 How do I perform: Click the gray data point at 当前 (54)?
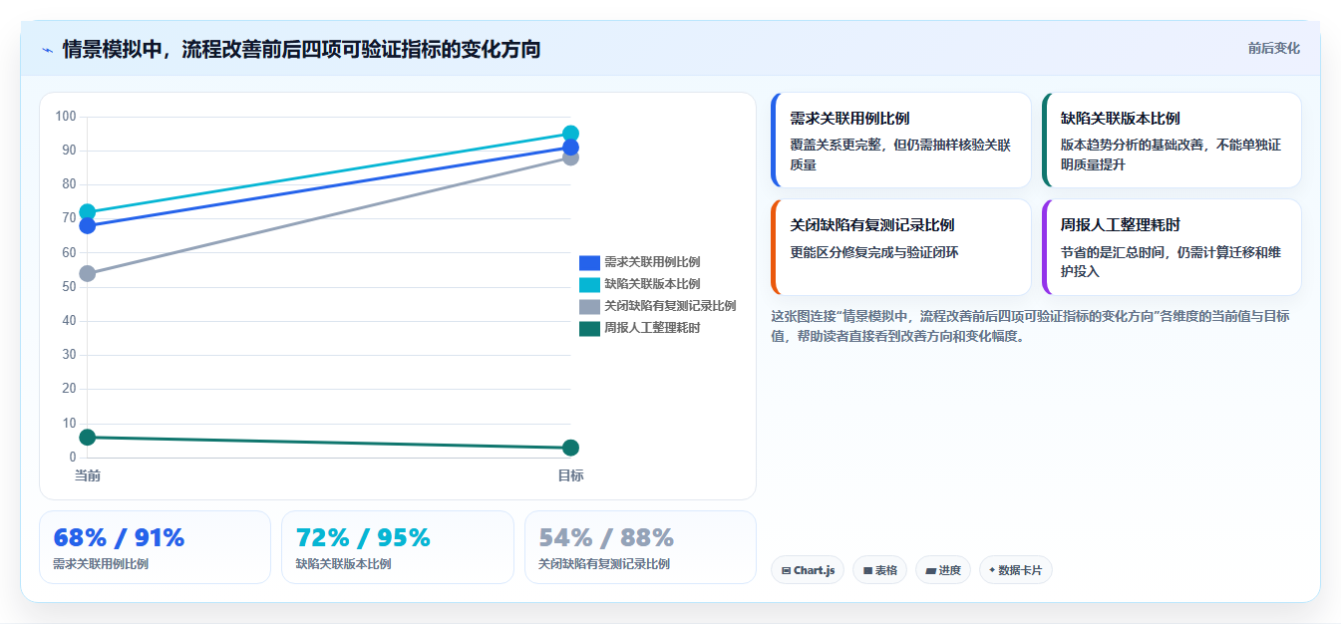pyautogui.click(x=88, y=273)
